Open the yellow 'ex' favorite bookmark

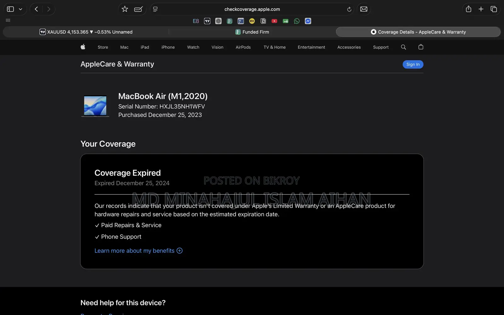coord(252,21)
